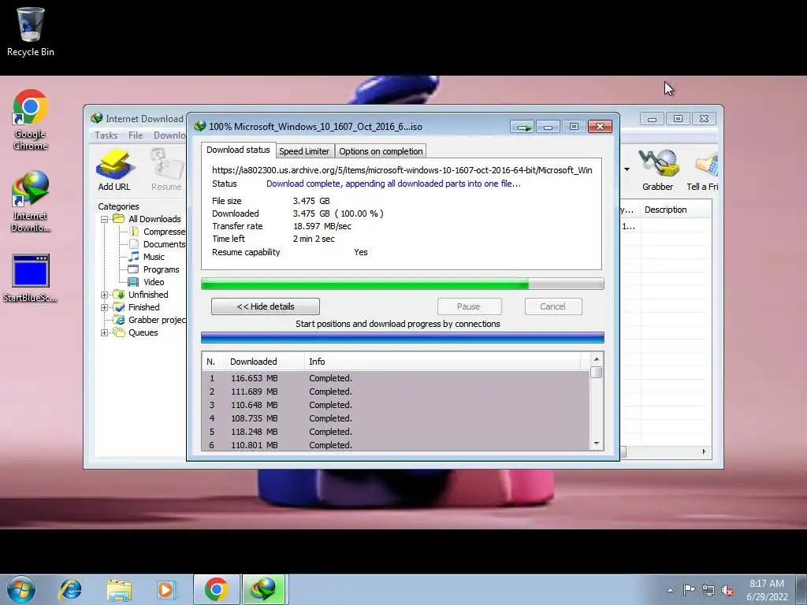The height and width of the screenshot is (605, 807).
Task: Click the green download progress bar
Action: 403,284
